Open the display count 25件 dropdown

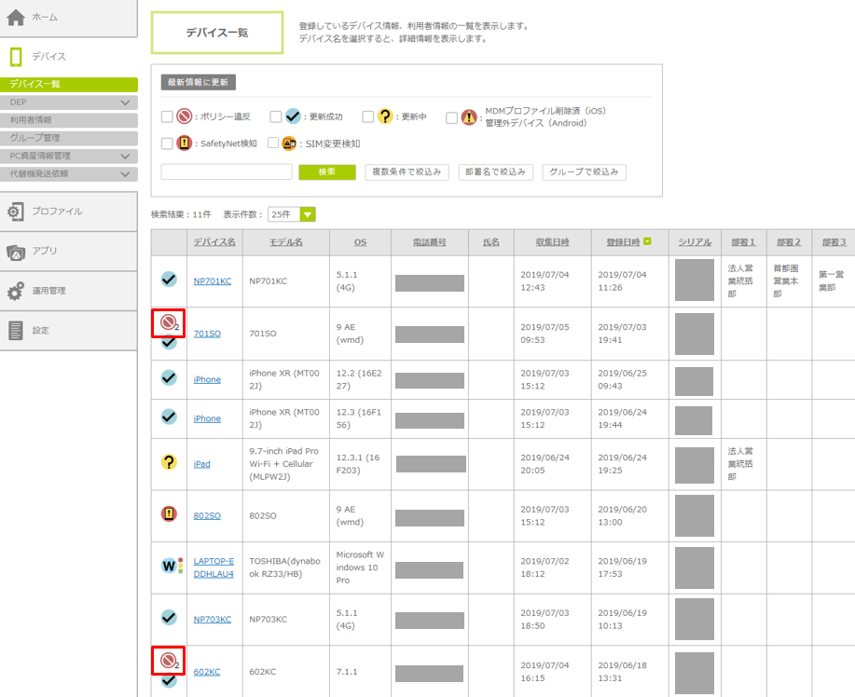coord(292,215)
